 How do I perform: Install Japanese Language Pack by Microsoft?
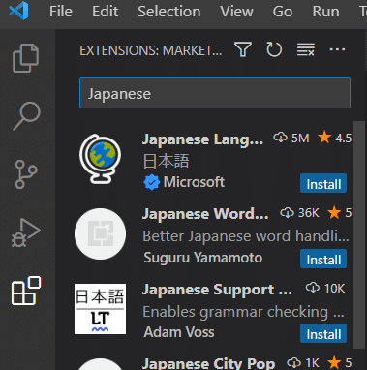(323, 184)
